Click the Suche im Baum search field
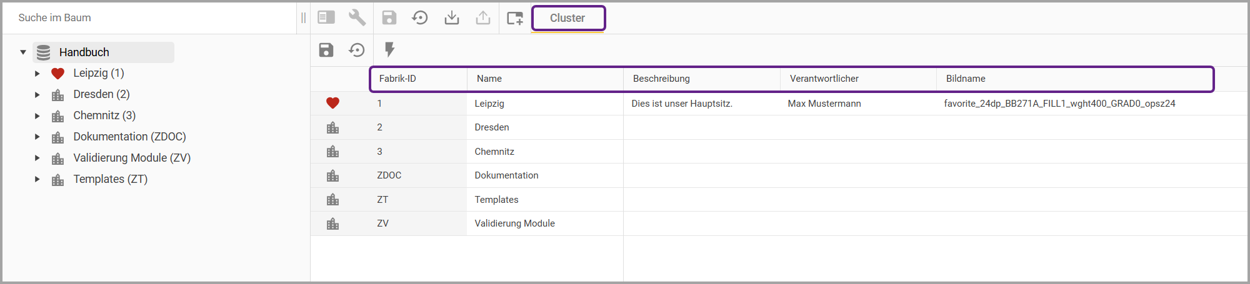Image resolution: width=1250 pixels, height=284 pixels. [x=150, y=17]
